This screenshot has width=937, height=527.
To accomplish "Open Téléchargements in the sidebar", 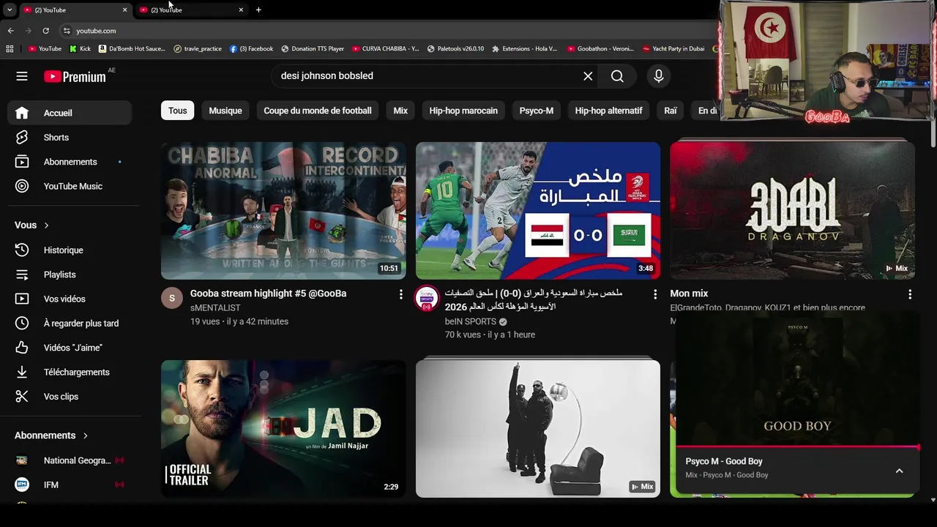I will point(70,372).
